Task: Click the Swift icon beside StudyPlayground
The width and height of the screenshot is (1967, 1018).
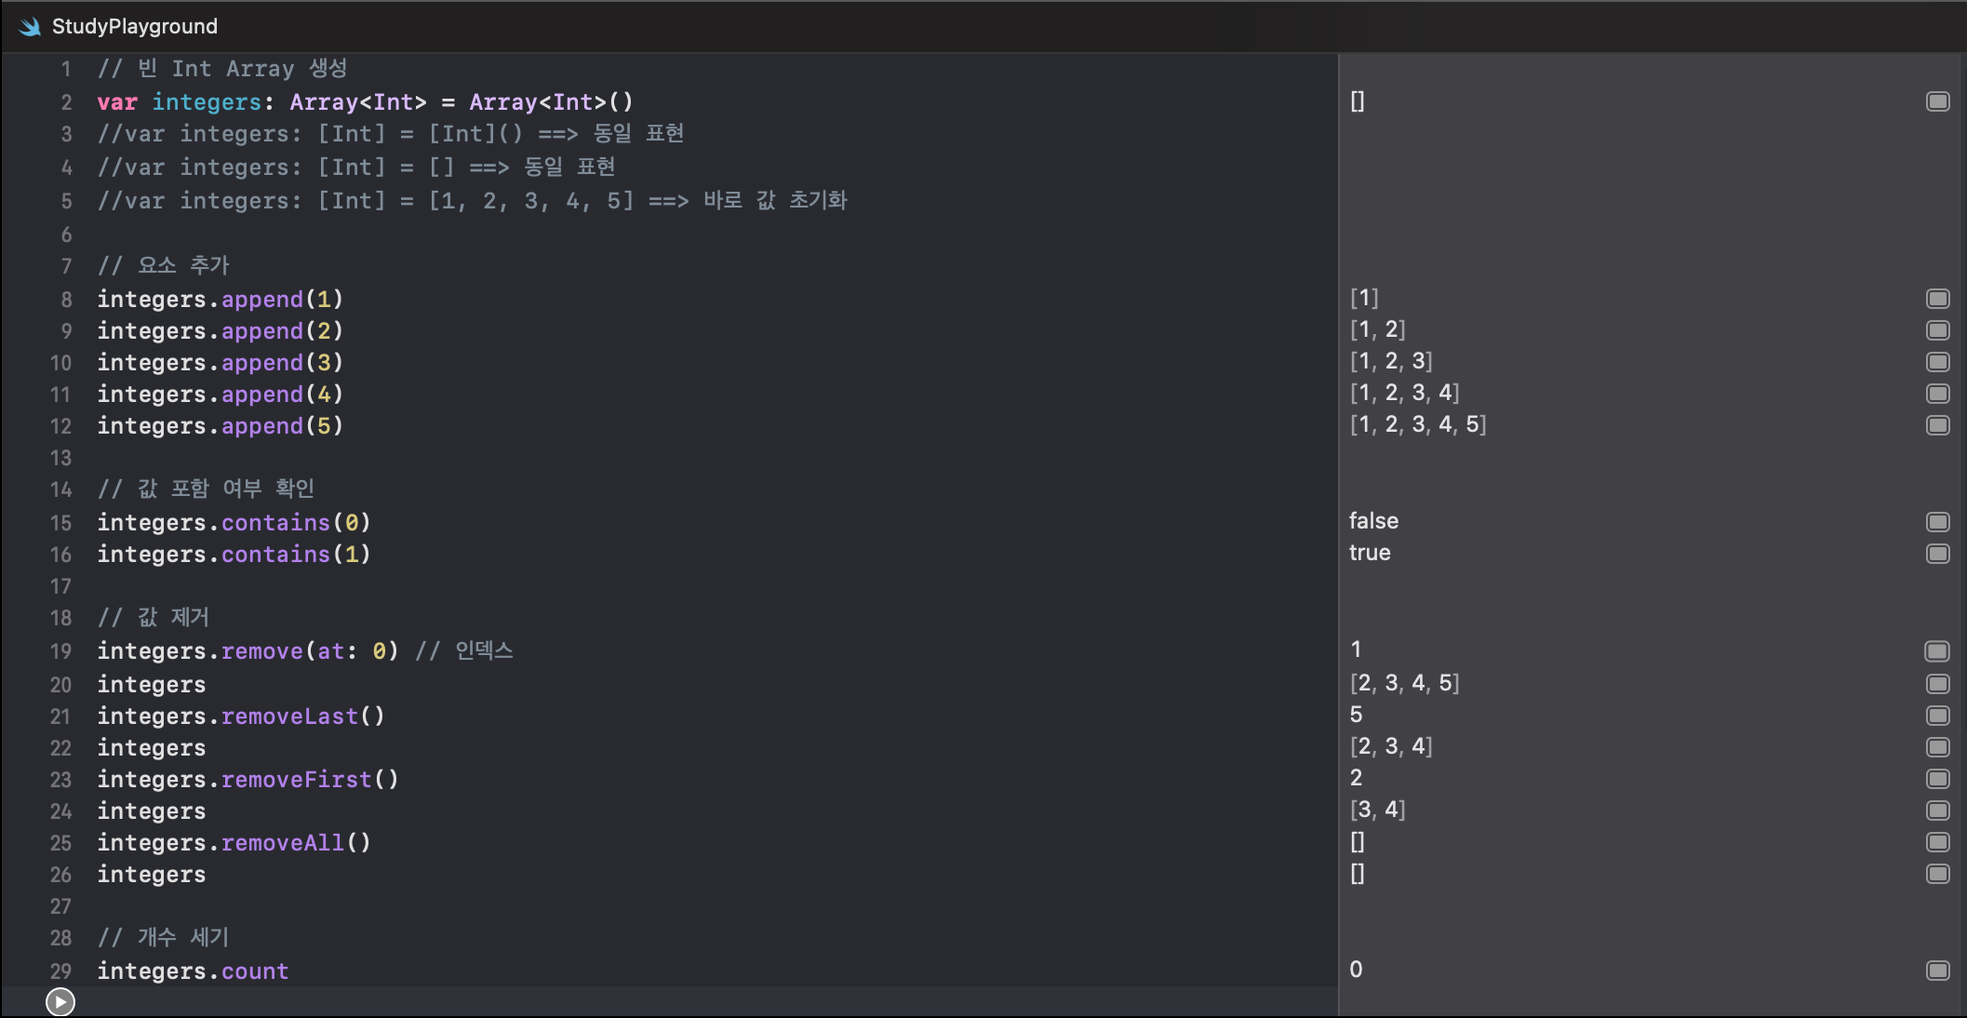Action: point(30,26)
